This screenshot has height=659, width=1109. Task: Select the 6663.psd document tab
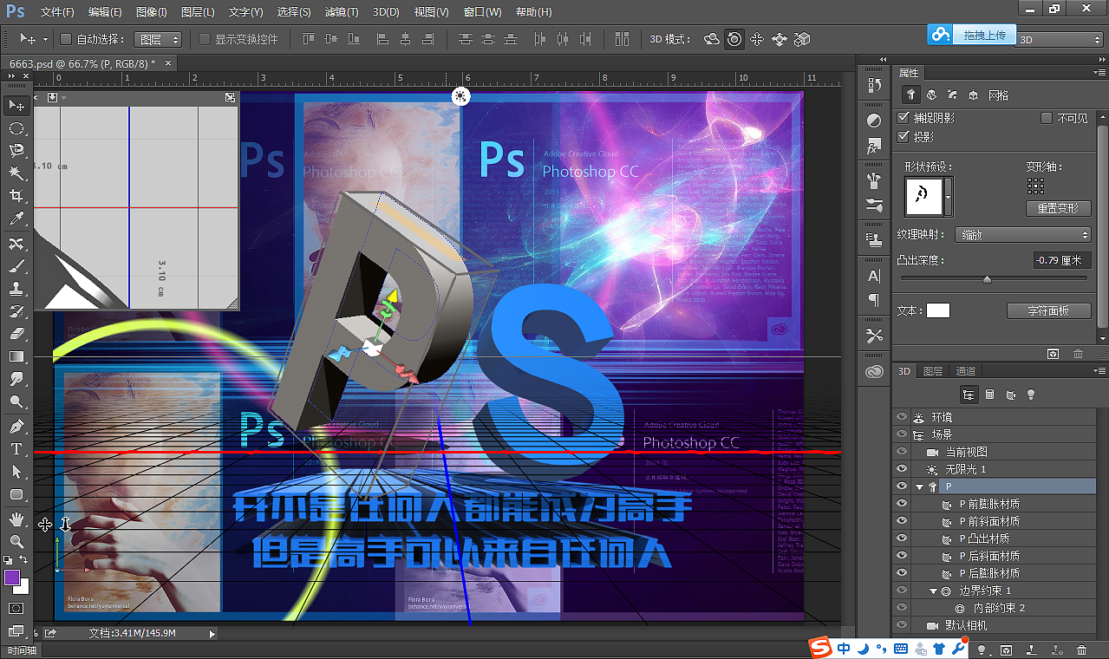82,63
